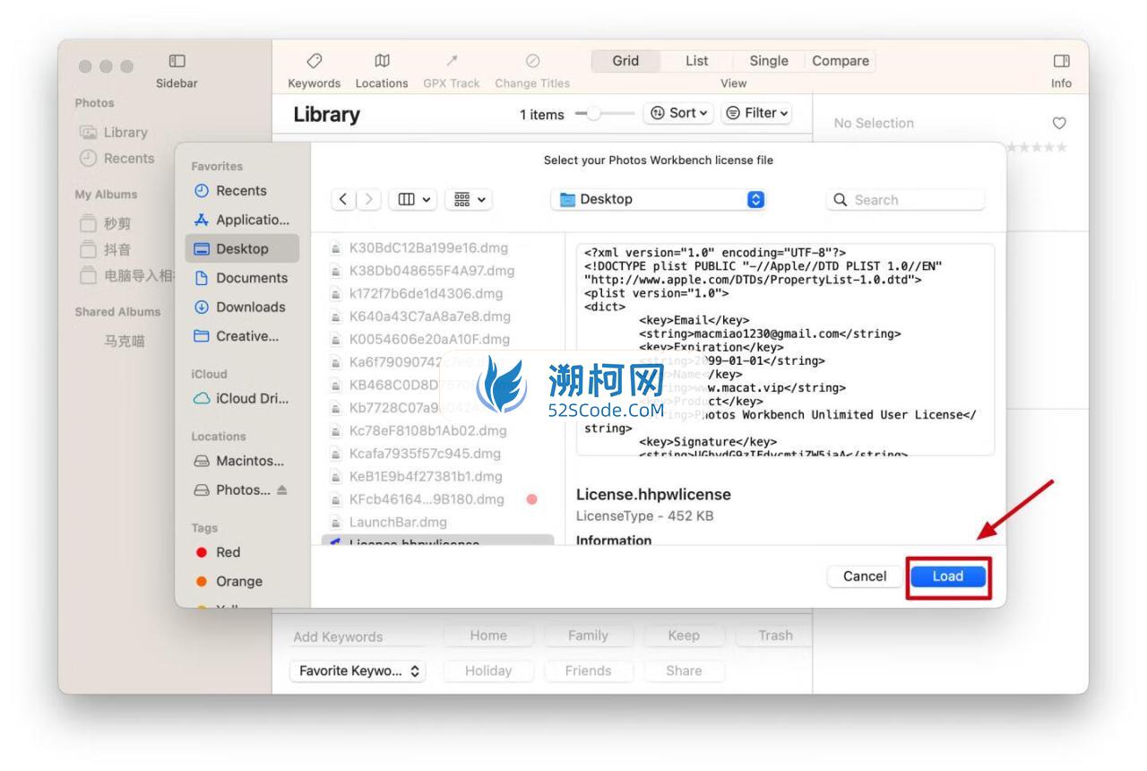Switch to List view
Viewport: 1147px width, 771px height.
(x=696, y=61)
